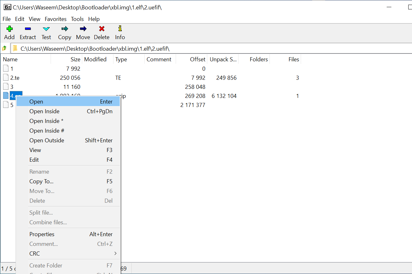The image size is (412, 274).
Task: Sort by the Files column header
Action: [285, 59]
